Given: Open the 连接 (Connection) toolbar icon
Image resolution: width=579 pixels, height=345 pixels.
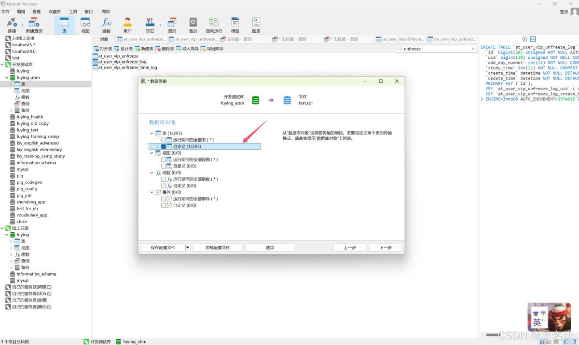Looking at the screenshot, I should [12, 25].
